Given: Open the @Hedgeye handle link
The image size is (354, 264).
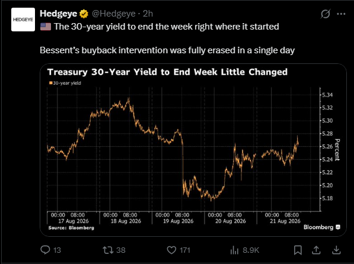Looking at the screenshot, I should point(114,14).
